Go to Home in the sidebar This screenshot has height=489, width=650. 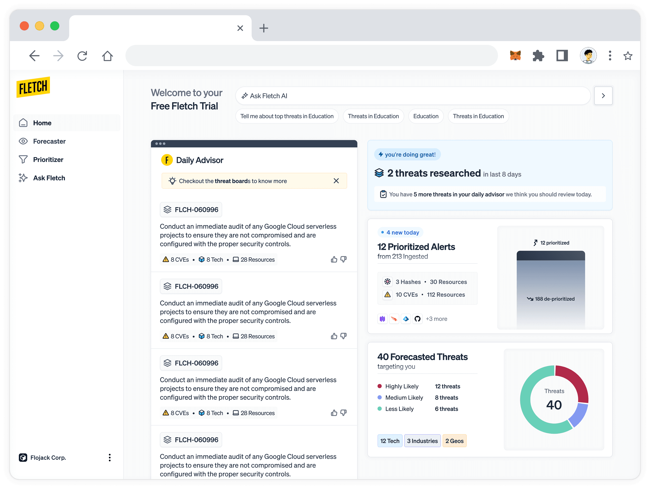(67, 123)
